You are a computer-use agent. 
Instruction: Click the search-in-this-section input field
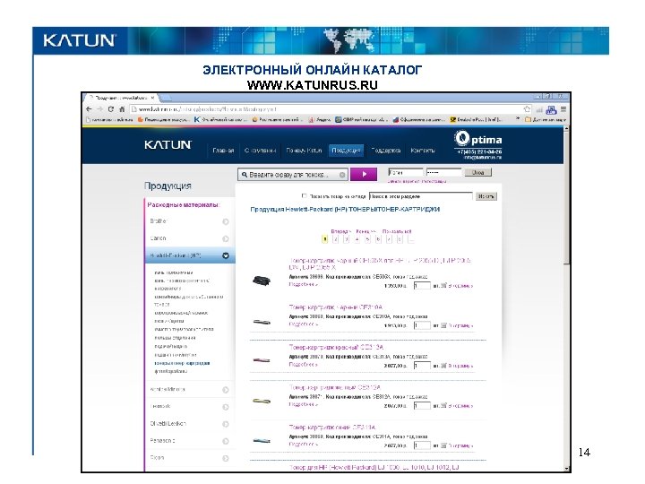421,196
